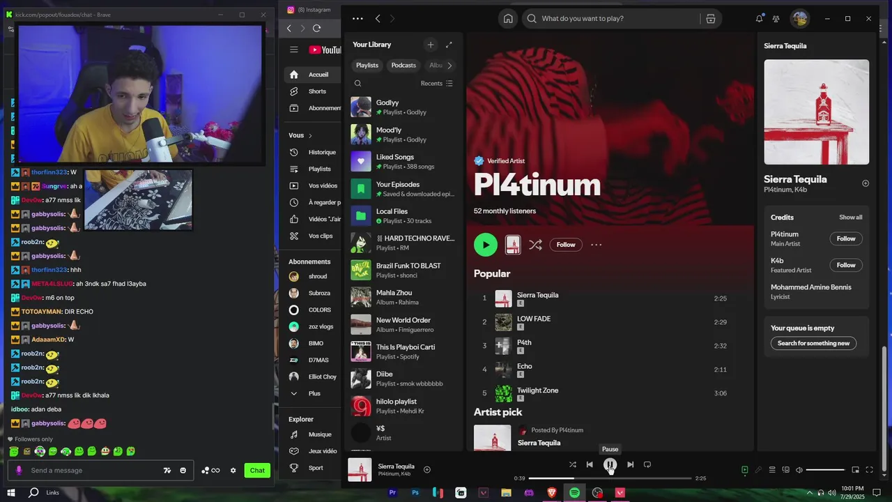Go back with the Spotify back arrow
892x502 pixels.
coord(378,19)
